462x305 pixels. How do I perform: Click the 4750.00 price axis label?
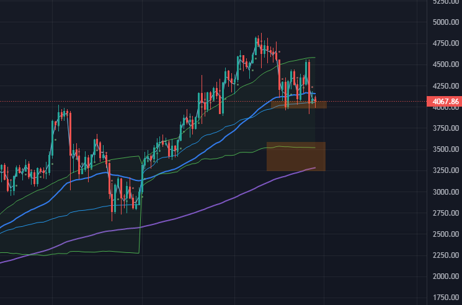446,43
